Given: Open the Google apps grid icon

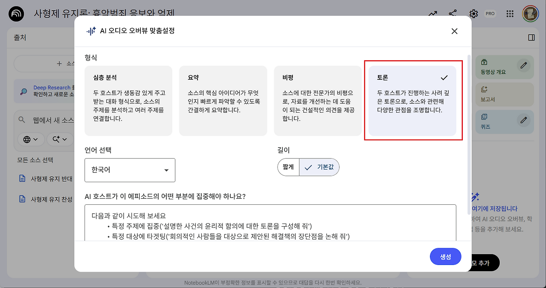Looking at the screenshot, I should pyautogui.click(x=510, y=14).
